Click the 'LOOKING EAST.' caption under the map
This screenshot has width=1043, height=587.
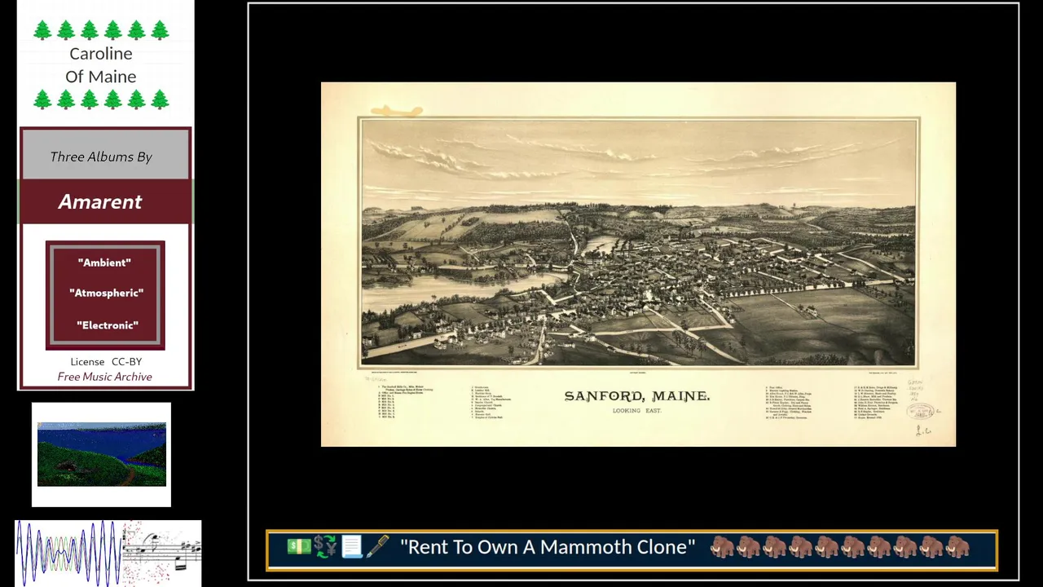click(637, 411)
